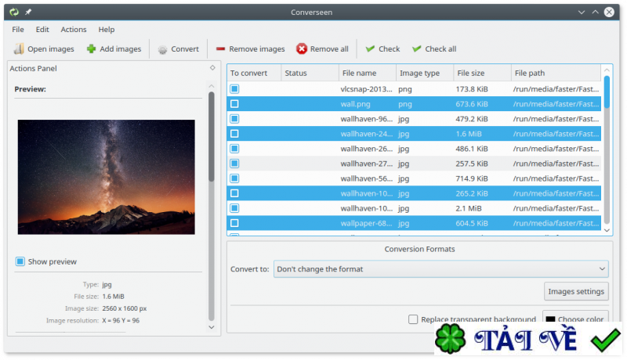
Task: Uncheck the wallhaven-27 row checkbox
Action: [234, 164]
